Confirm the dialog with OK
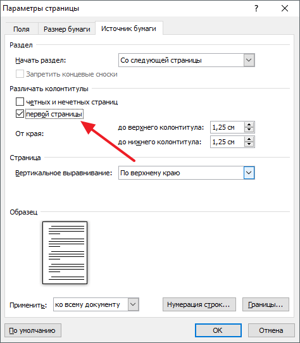300x343 pixels. point(218,330)
